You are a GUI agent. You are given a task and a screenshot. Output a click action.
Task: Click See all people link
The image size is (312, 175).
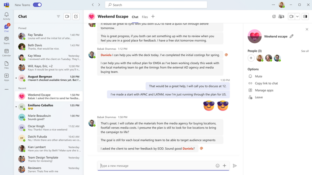(x=304, y=51)
